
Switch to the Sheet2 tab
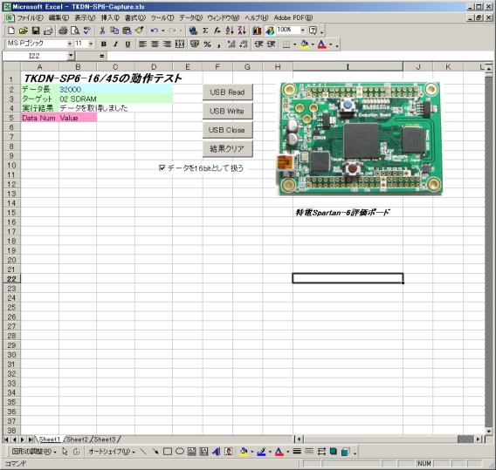click(77, 439)
